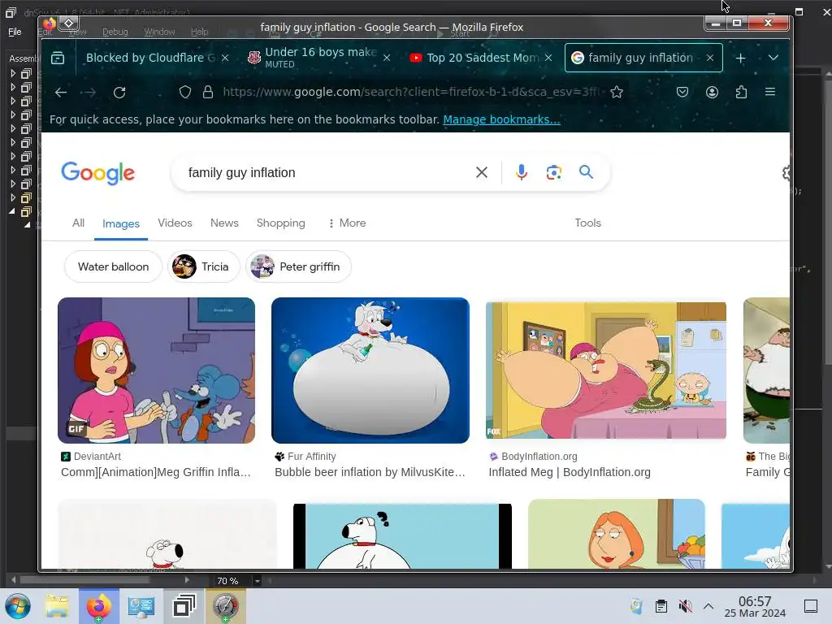Click the muted speaker tray icon
The width and height of the screenshot is (832, 624).
tap(686, 606)
